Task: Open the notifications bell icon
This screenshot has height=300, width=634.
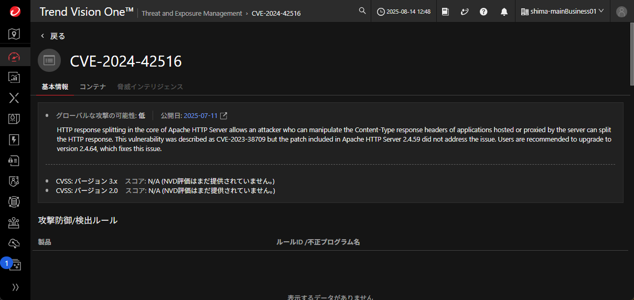Action: click(x=504, y=11)
